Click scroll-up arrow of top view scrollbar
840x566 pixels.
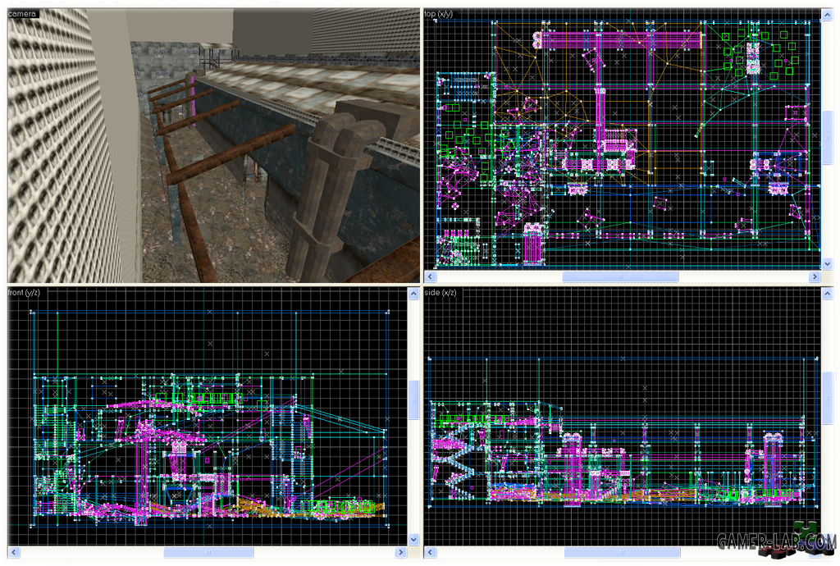coord(828,15)
